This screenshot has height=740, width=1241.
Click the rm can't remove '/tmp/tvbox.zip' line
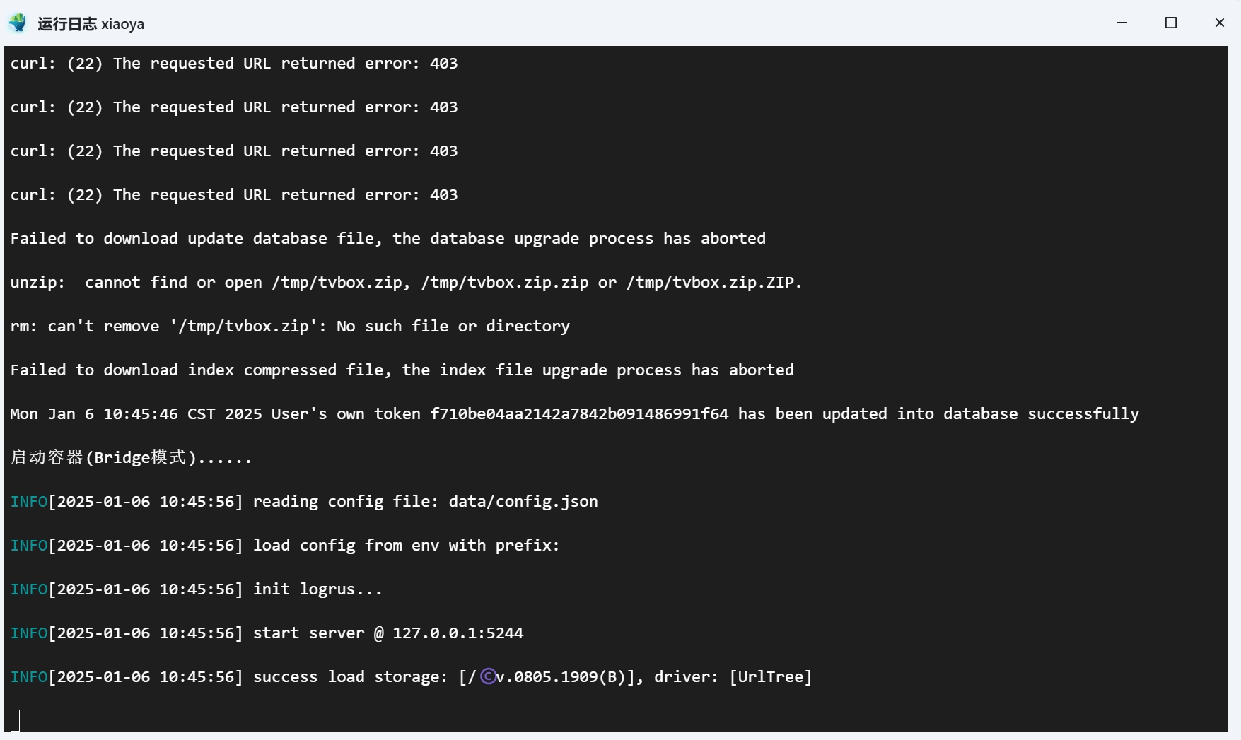point(290,327)
